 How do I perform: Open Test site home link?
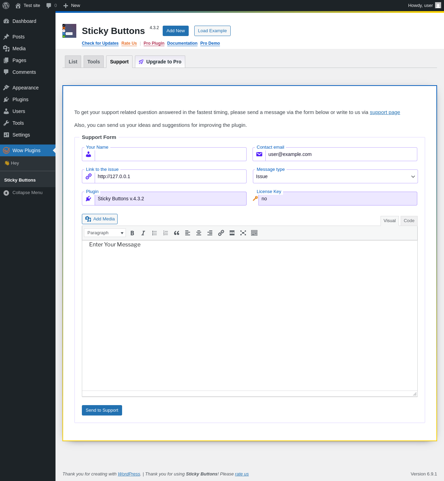tap(28, 6)
